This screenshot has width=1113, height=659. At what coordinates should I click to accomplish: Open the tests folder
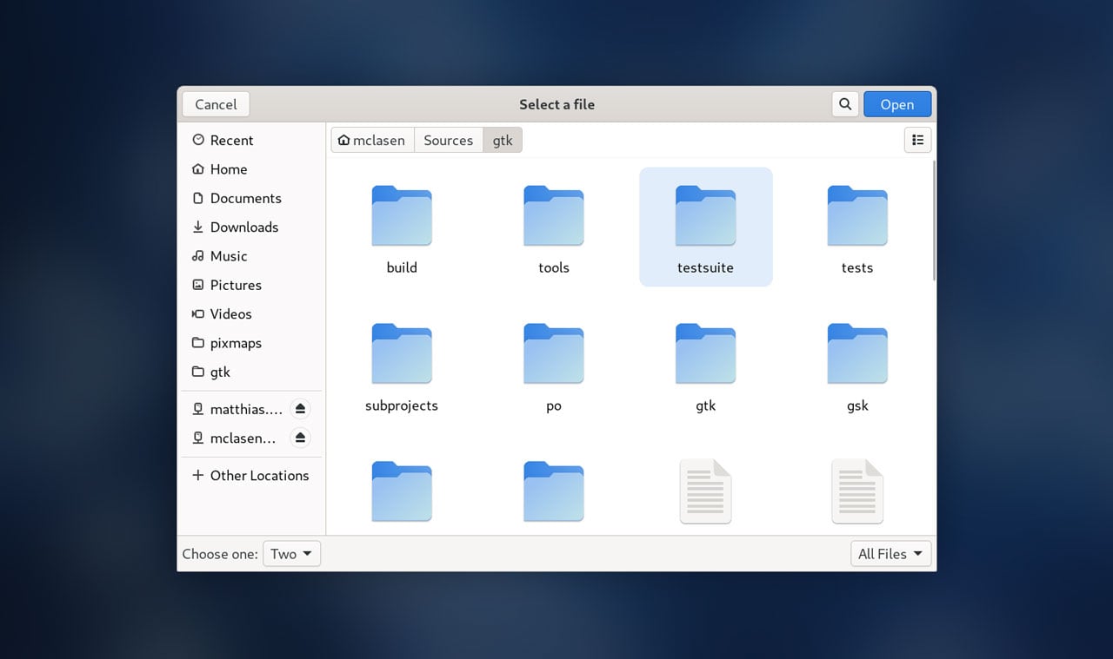(x=857, y=227)
